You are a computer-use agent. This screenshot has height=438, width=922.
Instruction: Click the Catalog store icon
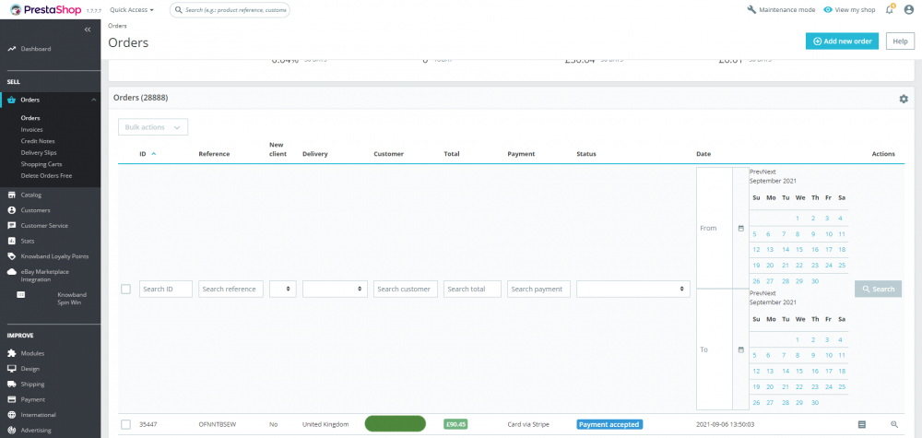pos(11,195)
